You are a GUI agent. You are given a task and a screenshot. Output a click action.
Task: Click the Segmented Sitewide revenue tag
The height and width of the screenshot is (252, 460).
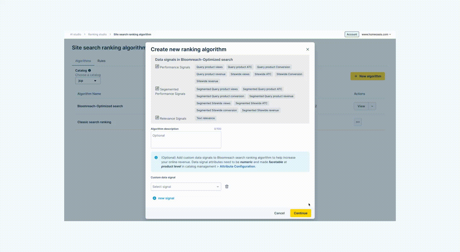(260, 110)
